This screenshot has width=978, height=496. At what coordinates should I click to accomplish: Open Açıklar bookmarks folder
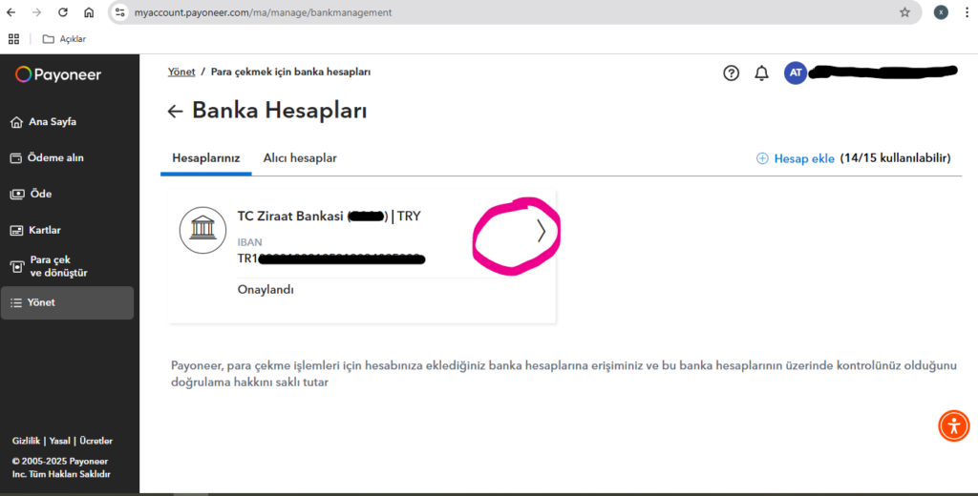64,39
